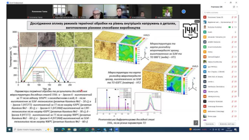Open WhatsApp from the taskbar
Screen dimensions: 249x140
87,129
